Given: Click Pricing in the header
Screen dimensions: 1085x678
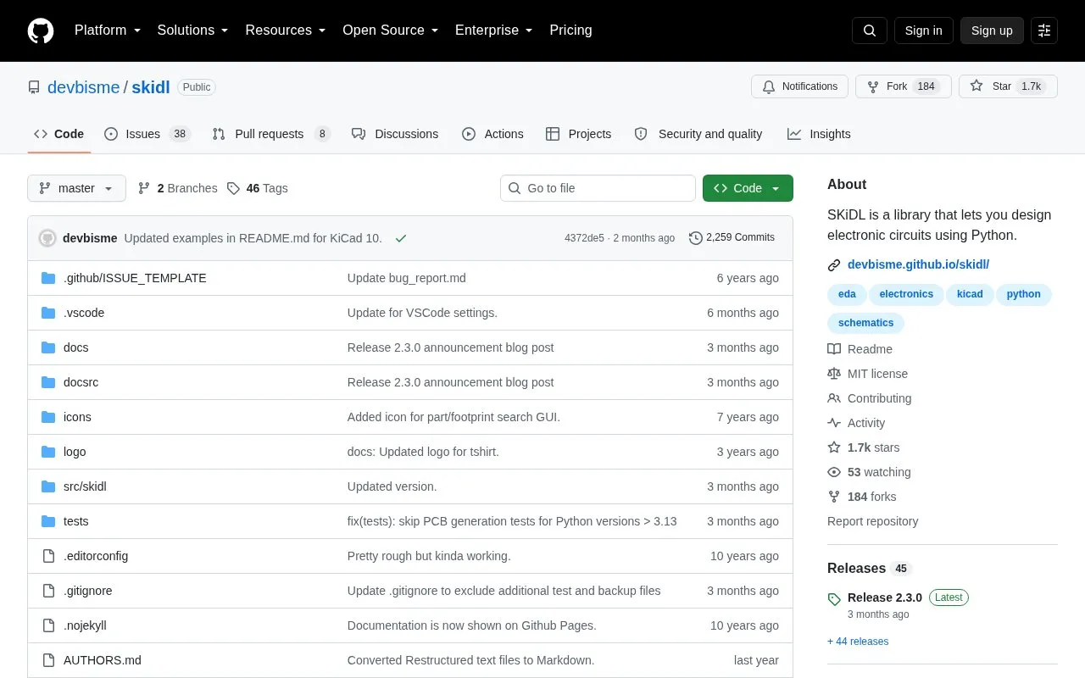Looking at the screenshot, I should [x=570, y=31].
